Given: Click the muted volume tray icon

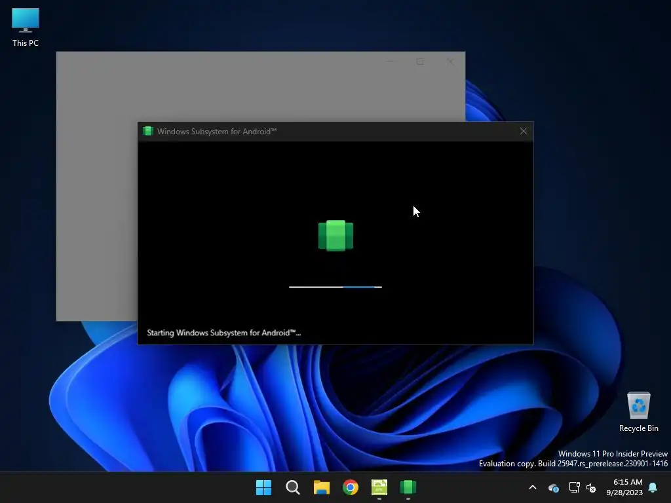Looking at the screenshot, I should point(591,487).
